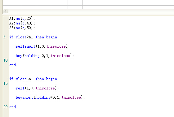This screenshot has height=117, width=174.
Task: Click the final 'end' keyword on line 20
Action: 12,107
